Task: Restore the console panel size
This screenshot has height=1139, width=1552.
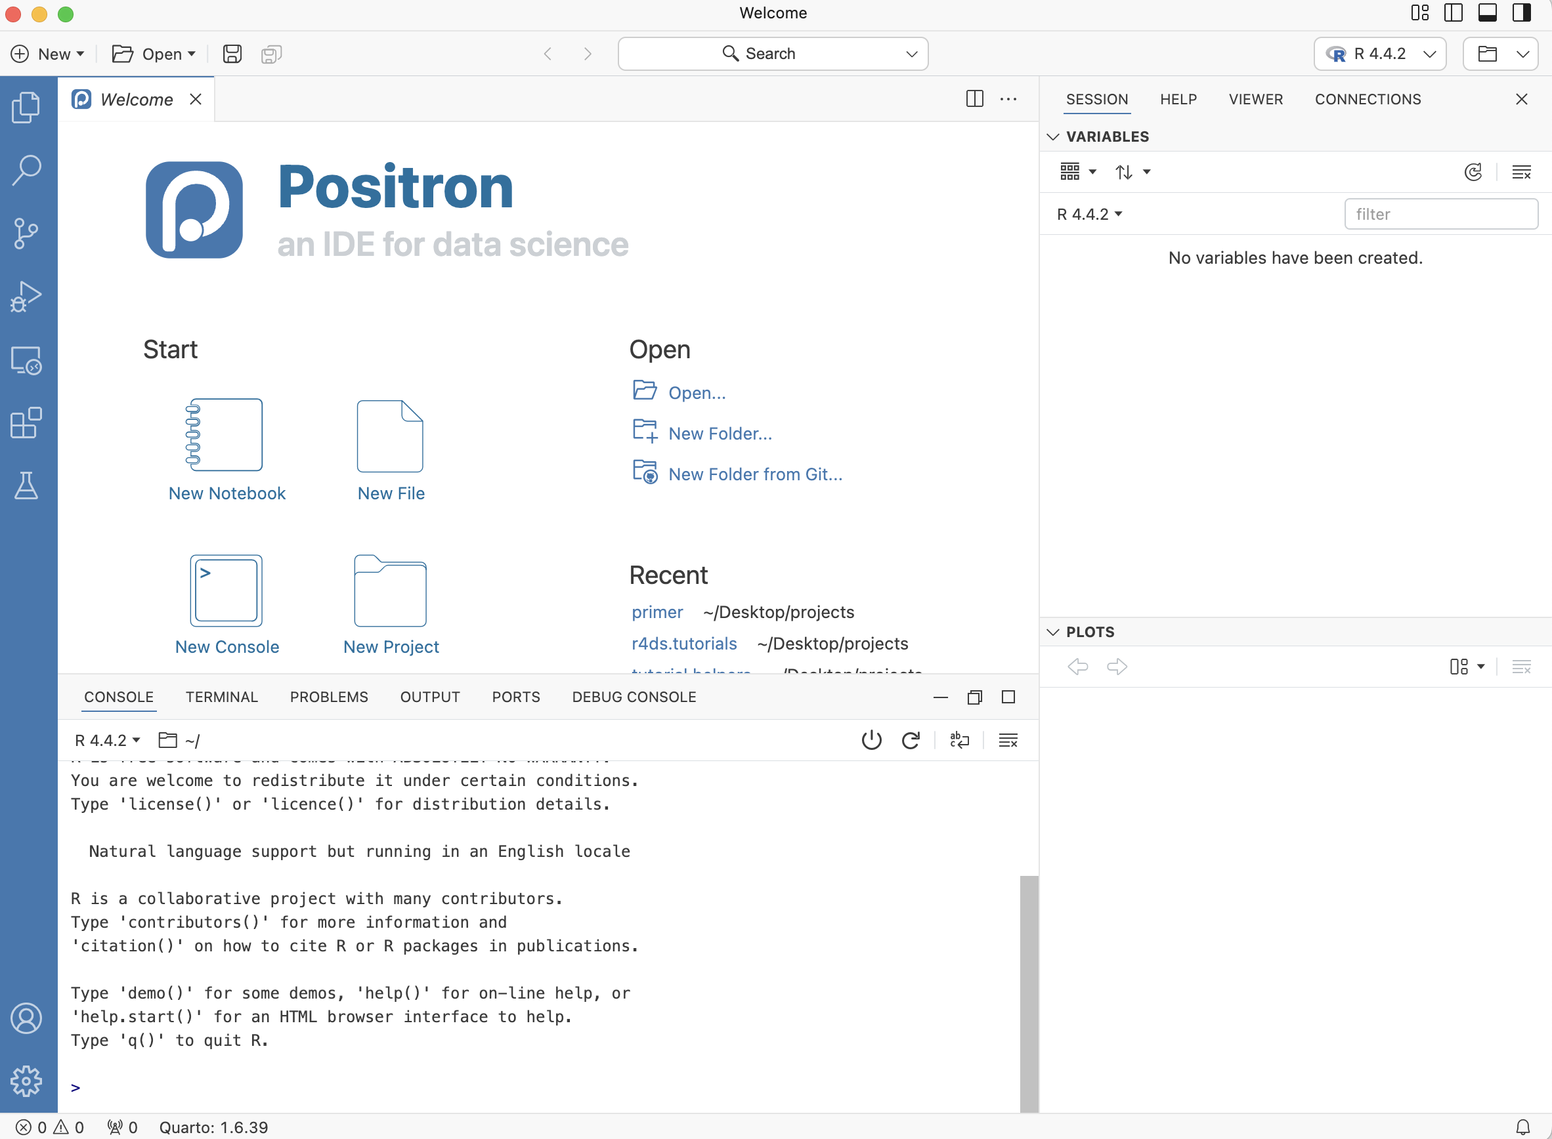Action: click(x=975, y=697)
